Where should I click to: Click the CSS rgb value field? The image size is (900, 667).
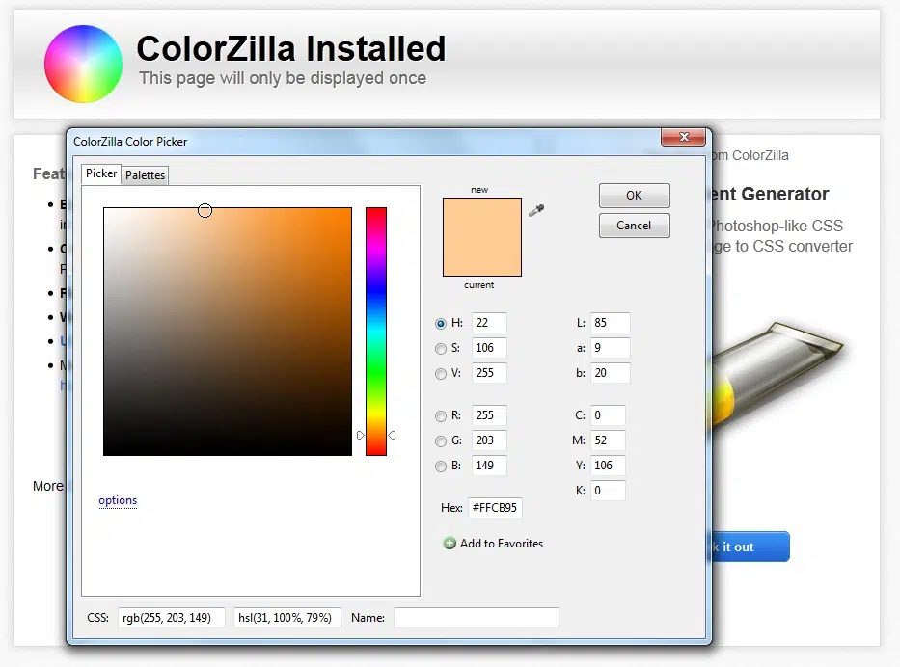(x=172, y=618)
